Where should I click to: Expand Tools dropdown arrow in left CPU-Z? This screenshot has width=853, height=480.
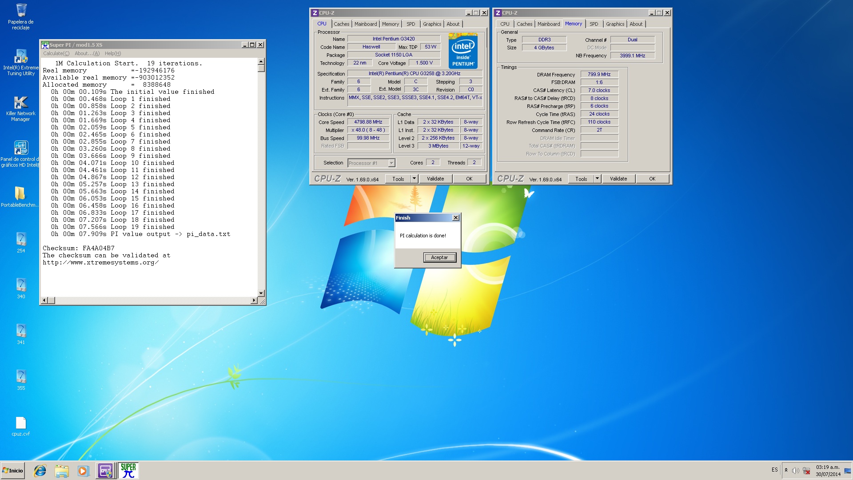[x=414, y=179]
